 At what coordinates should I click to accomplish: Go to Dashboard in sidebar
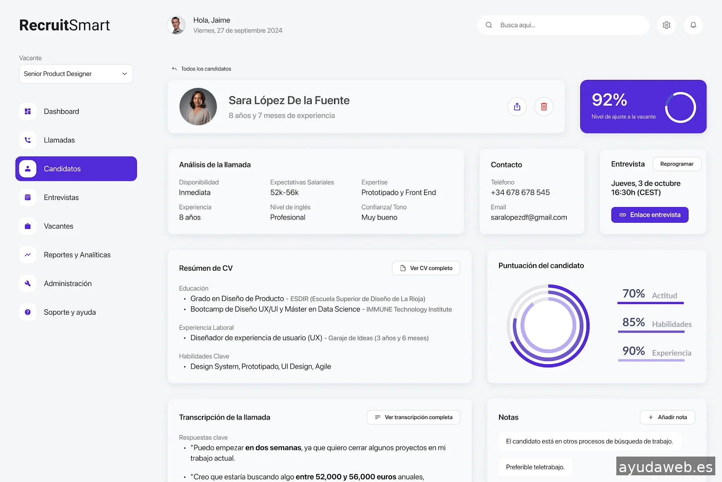(x=61, y=112)
